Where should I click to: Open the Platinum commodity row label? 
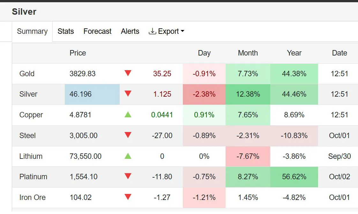pos(34,177)
